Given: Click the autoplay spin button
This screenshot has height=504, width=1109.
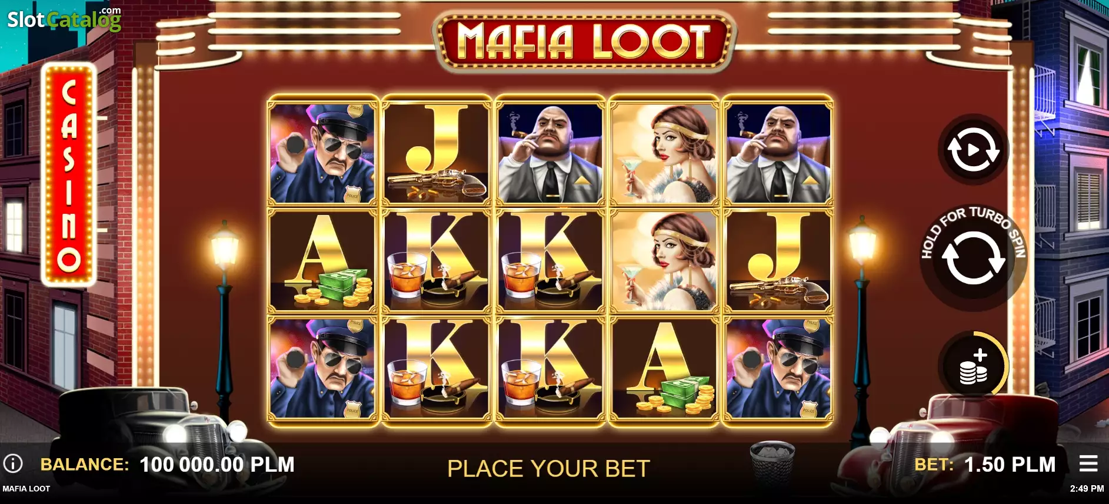Looking at the screenshot, I should (x=973, y=150).
